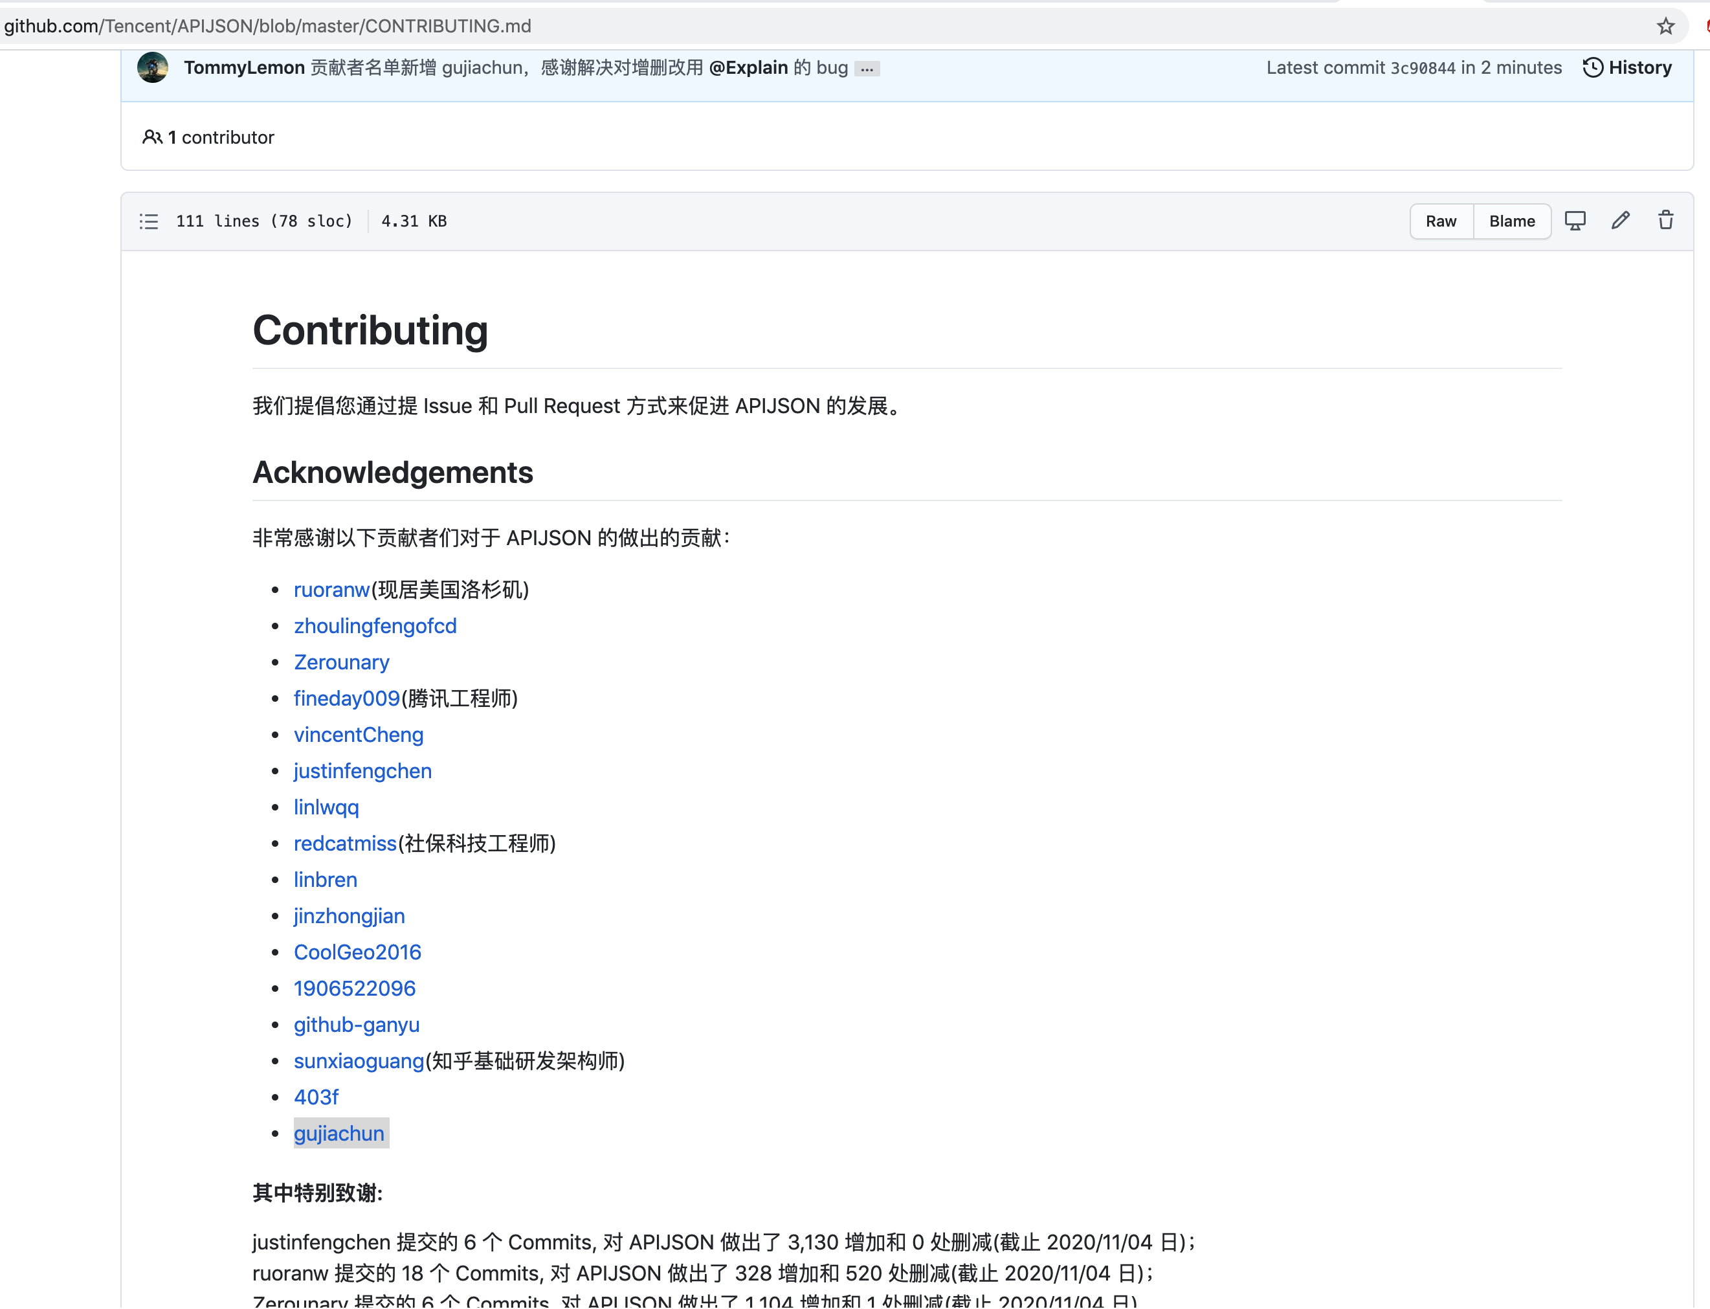Click the History clock icon
This screenshot has width=1710, height=1309.
coord(1592,68)
